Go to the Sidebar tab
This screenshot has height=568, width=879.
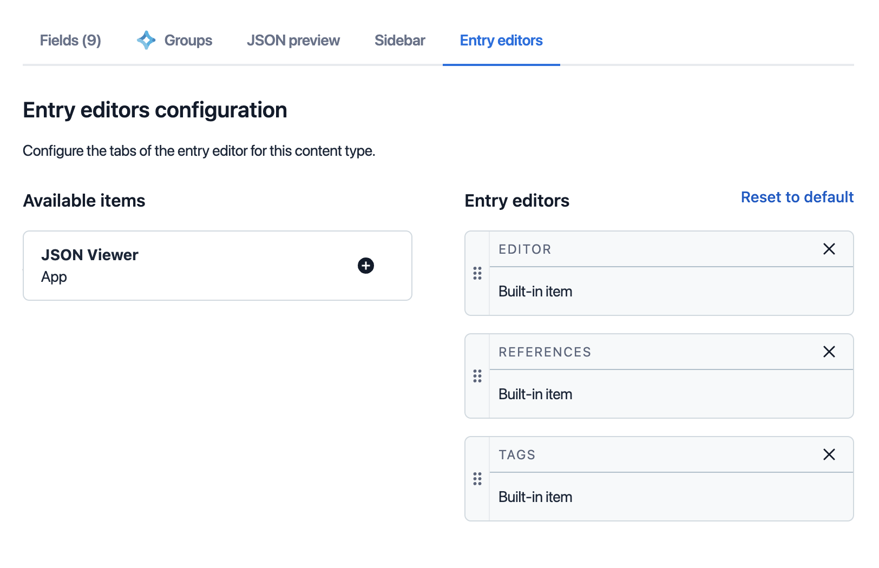(399, 41)
